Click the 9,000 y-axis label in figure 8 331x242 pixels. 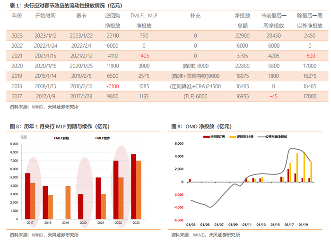pyautogui.click(x=14, y=144)
